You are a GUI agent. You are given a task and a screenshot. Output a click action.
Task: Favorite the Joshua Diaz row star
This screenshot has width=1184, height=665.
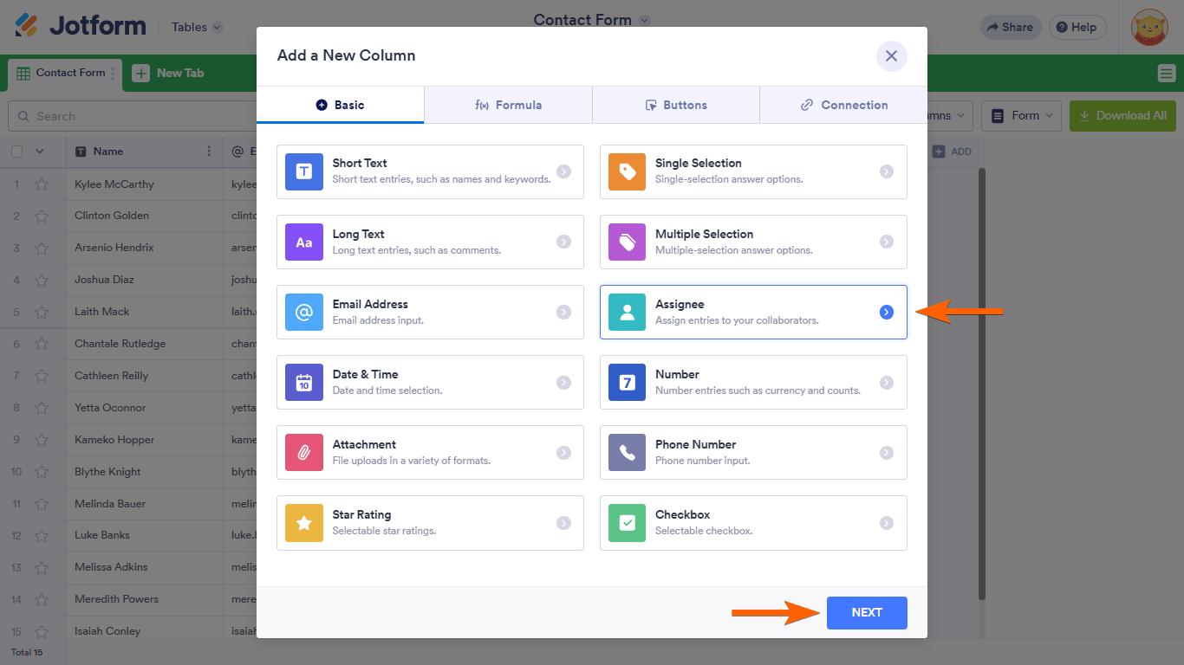click(42, 281)
